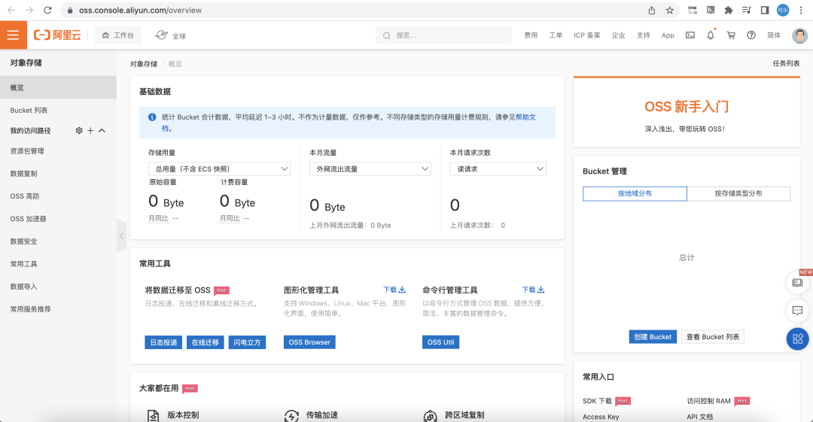
Task: Focus the 搜索 search box
Action: tap(444, 35)
